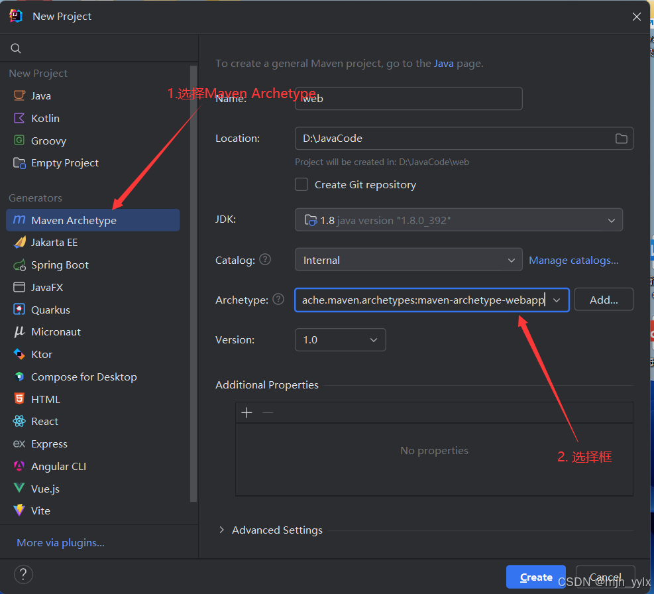Click the React atom icon

pyautogui.click(x=19, y=421)
